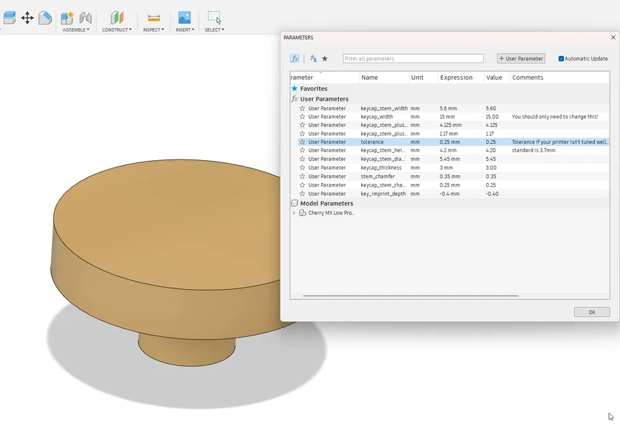
Task: Click the stem_chamfer expression 0.35 mm
Action: pyautogui.click(x=449, y=176)
